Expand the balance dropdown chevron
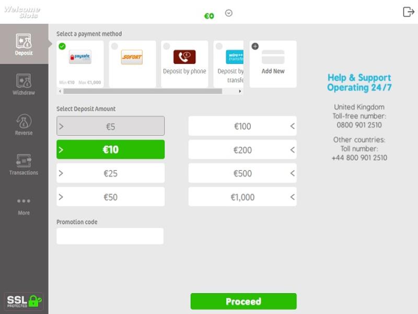The image size is (418, 314). (x=228, y=13)
